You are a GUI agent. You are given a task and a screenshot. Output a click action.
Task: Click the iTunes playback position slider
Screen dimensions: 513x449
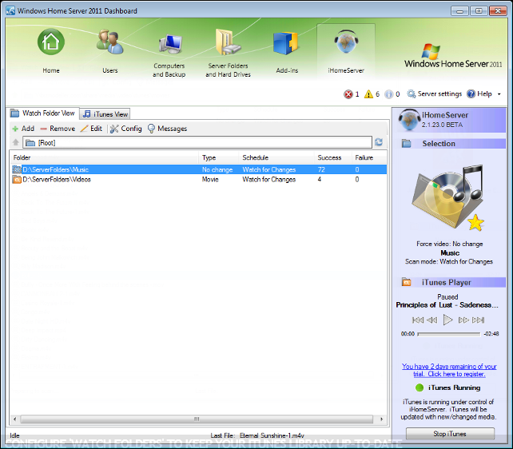point(449,334)
